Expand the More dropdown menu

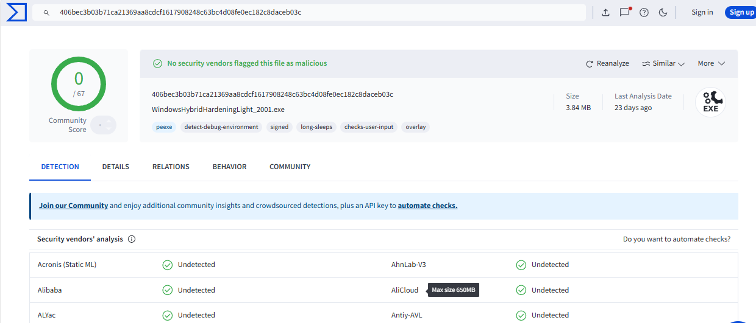[x=711, y=63]
